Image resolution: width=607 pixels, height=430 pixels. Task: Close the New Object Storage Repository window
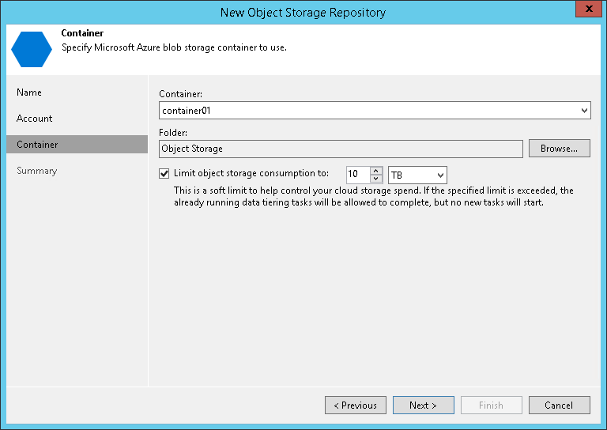(x=587, y=9)
